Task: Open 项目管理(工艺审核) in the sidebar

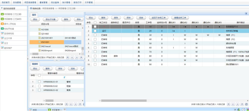Action: point(13,19)
